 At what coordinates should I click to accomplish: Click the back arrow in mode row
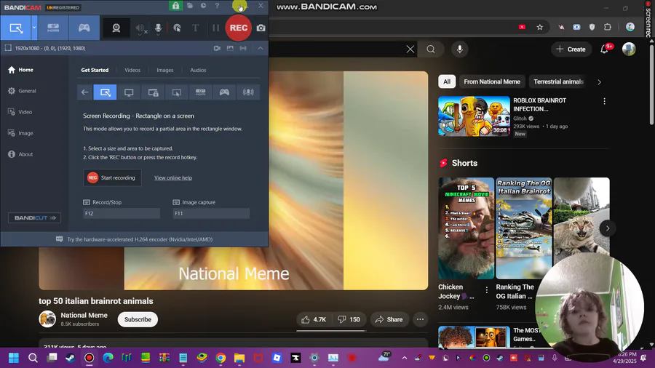click(85, 92)
